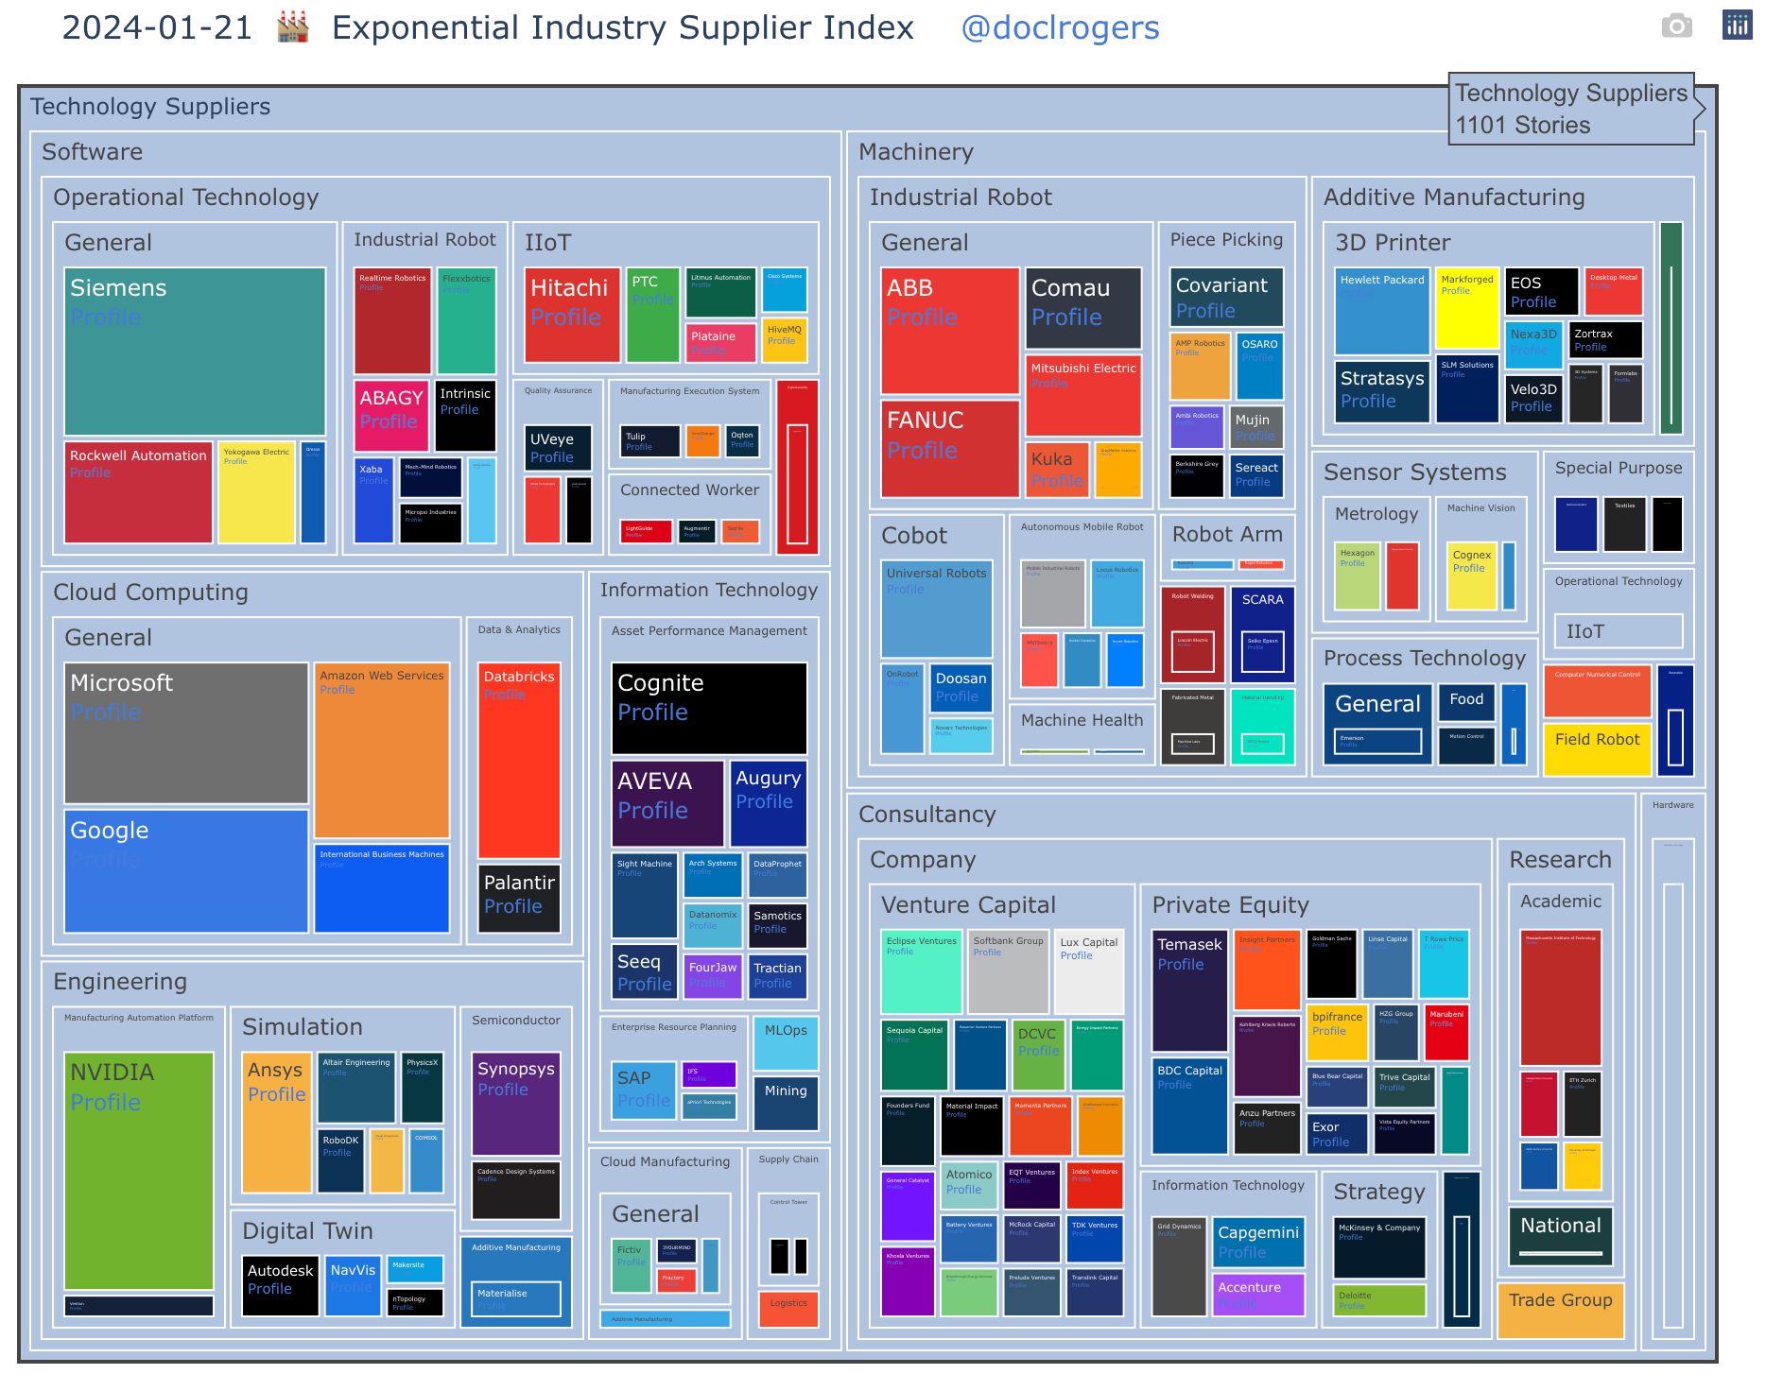Select the EOS tile

[x=1542, y=291]
